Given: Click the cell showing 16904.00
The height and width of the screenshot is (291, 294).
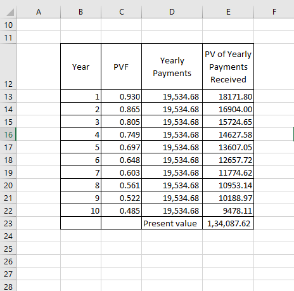Looking at the screenshot, I should tap(228, 109).
